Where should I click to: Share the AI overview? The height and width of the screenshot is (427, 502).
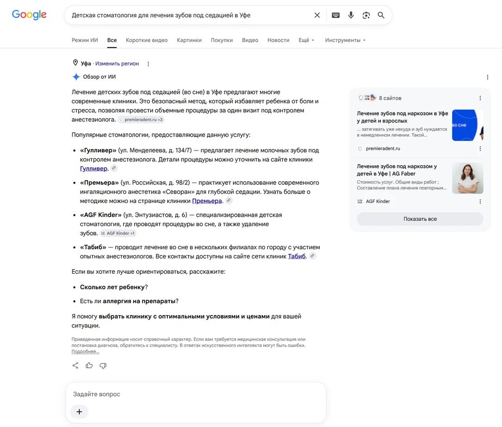(x=75, y=365)
